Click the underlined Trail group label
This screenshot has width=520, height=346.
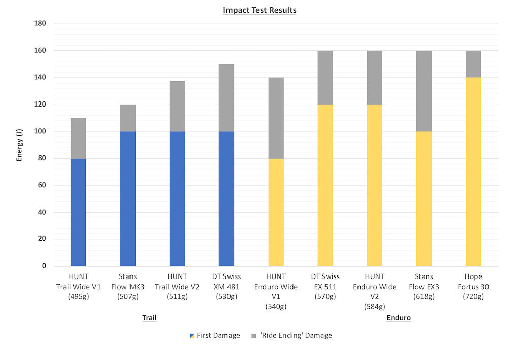[x=149, y=318]
